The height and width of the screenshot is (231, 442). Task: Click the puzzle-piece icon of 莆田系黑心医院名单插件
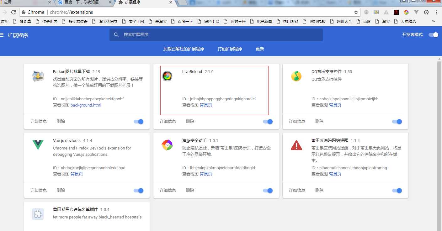click(x=38, y=214)
